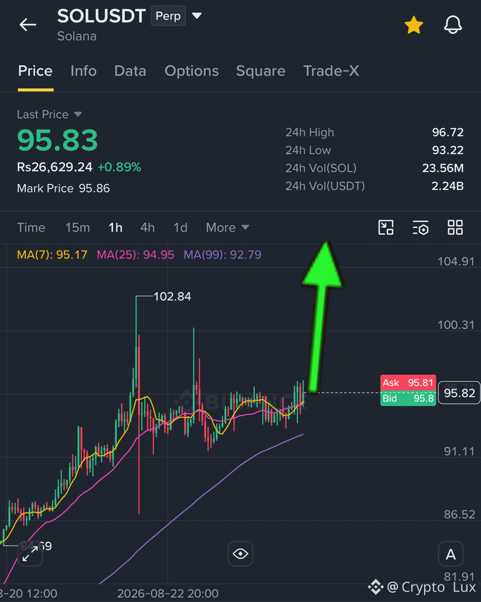Choose the 15m chart interval
The height and width of the screenshot is (602, 481).
[77, 228]
